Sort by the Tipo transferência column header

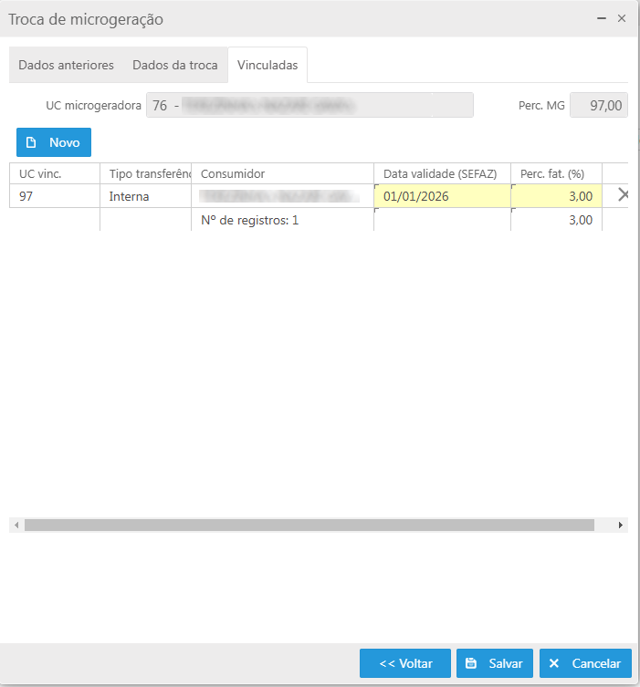click(145, 174)
